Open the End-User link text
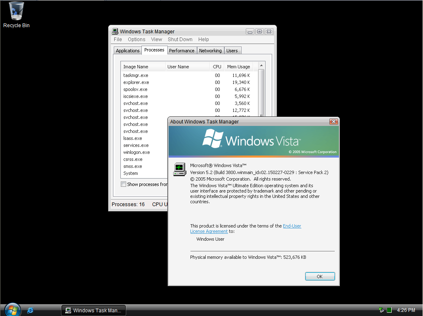This screenshot has height=316, width=423. [292, 226]
